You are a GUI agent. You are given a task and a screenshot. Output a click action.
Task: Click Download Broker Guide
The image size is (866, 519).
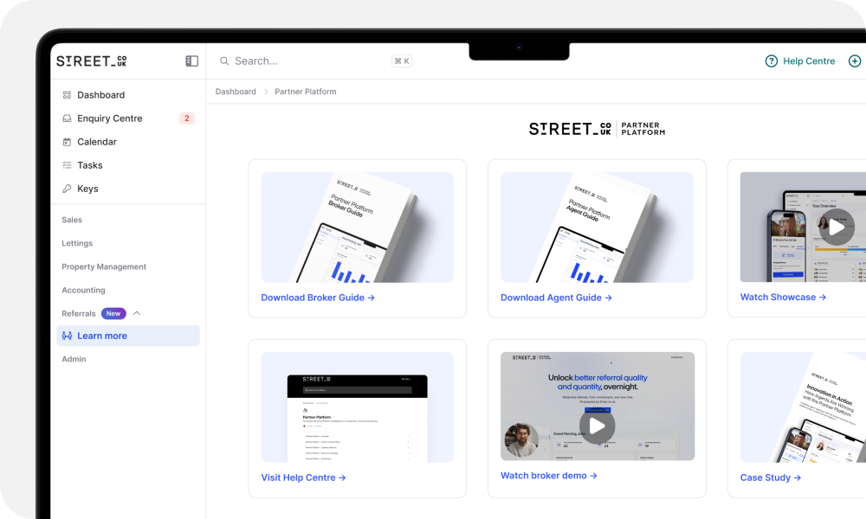(318, 297)
